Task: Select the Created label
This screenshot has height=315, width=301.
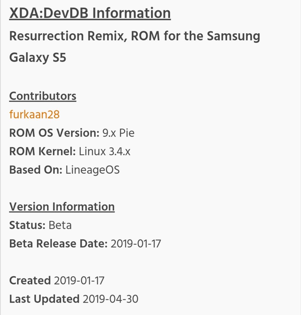Action: (30, 281)
